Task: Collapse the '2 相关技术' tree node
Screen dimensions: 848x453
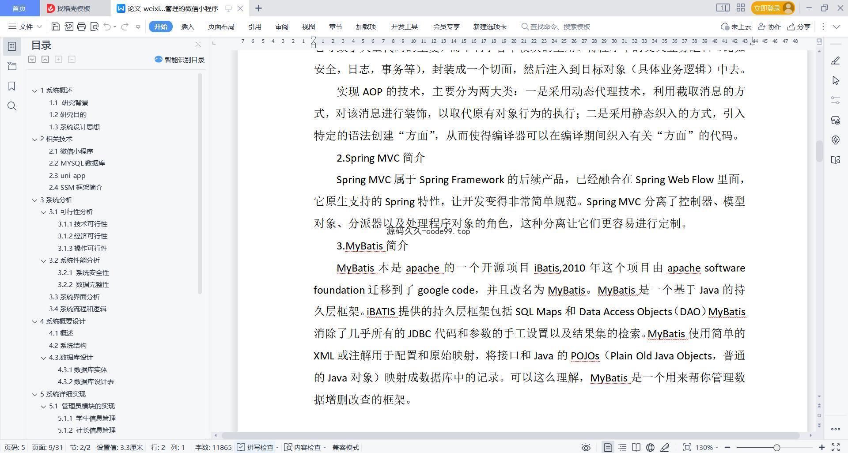Action: [34, 139]
